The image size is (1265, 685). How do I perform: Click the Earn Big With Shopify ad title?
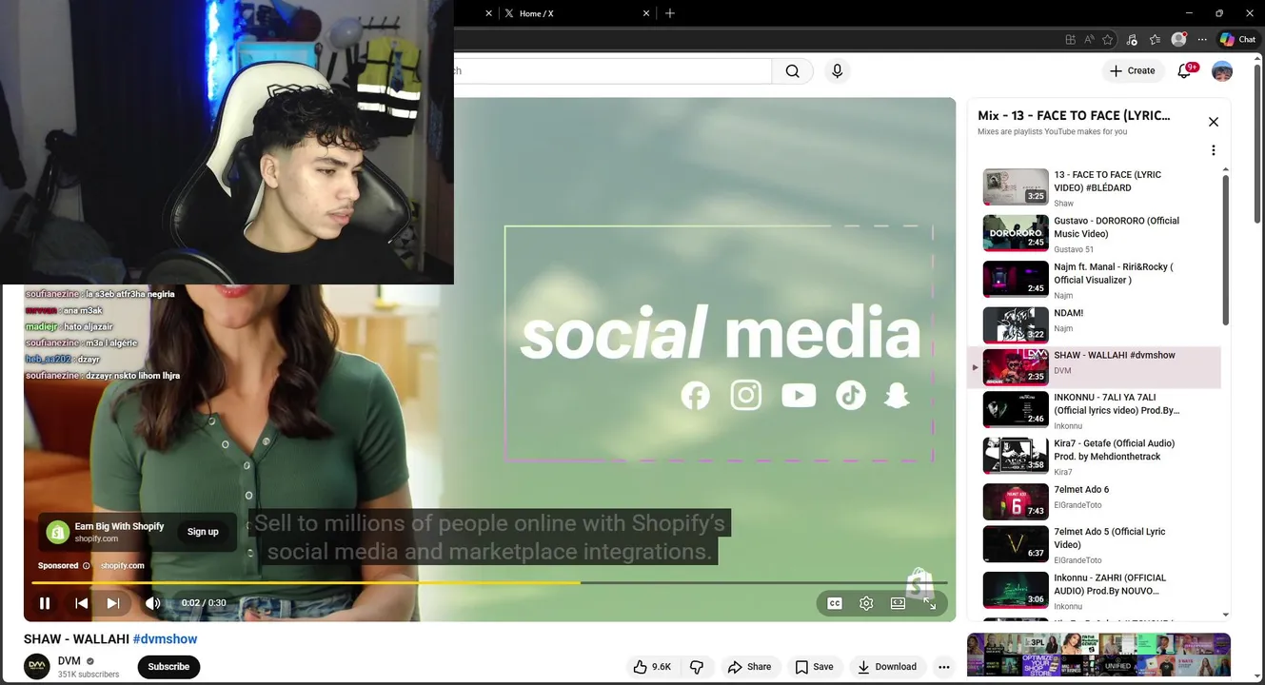point(119,526)
